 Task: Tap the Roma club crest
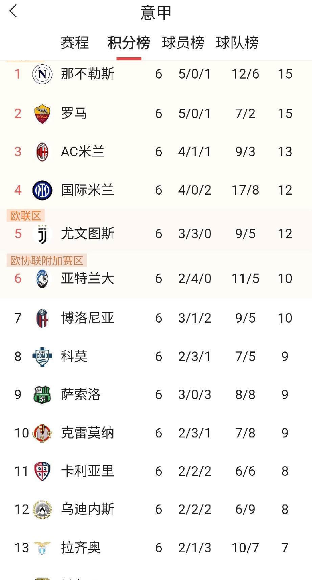[x=42, y=114]
